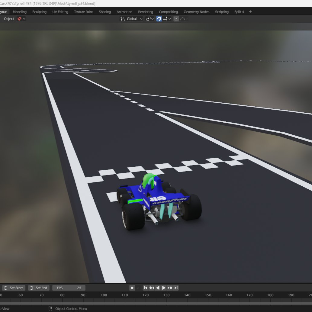Open the Texture Paint workspace tab
The image size is (312, 312).
(x=83, y=12)
